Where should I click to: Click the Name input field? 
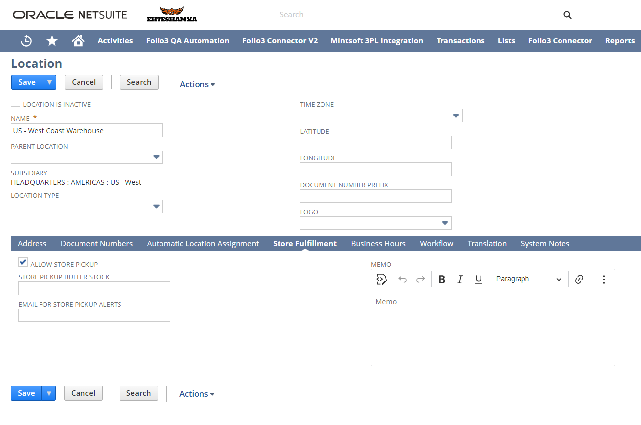[x=87, y=130]
